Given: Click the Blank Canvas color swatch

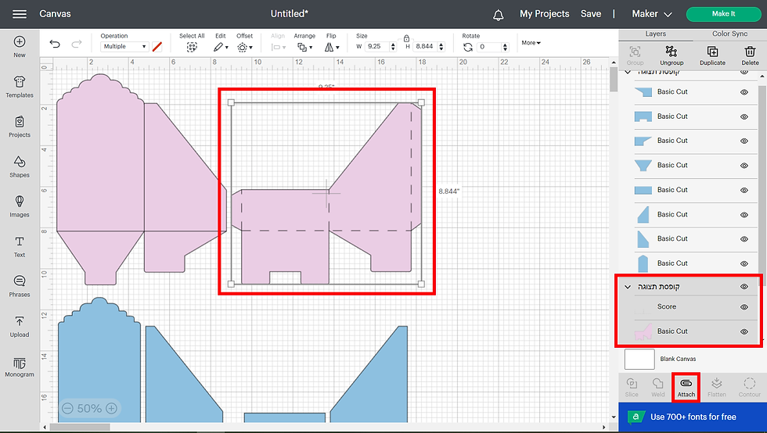Looking at the screenshot, I should coord(639,360).
